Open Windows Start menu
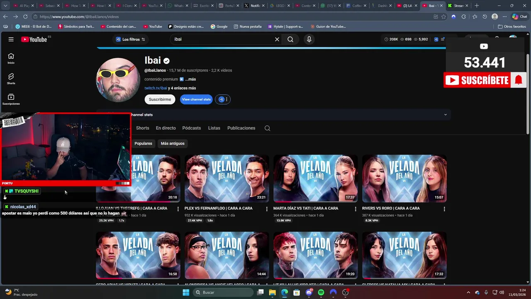This screenshot has height=299, width=531. [x=186, y=292]
